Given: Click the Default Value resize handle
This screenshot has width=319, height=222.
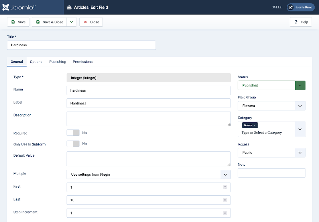Looking at the screenshot, I should coord(229,164).
